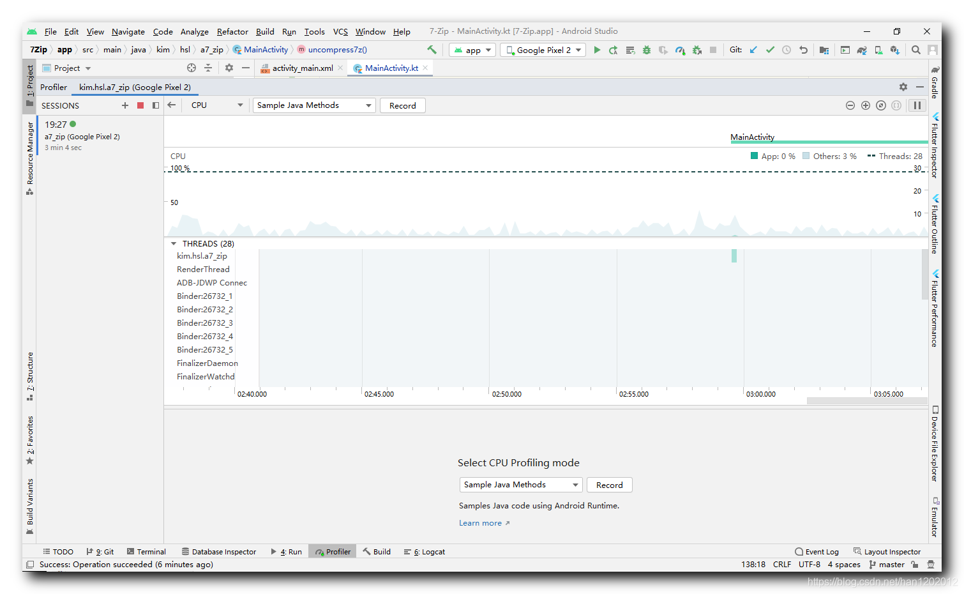964x594 pixels.
Task: Select the Debug app icon
Action: (x=647, y=50)
